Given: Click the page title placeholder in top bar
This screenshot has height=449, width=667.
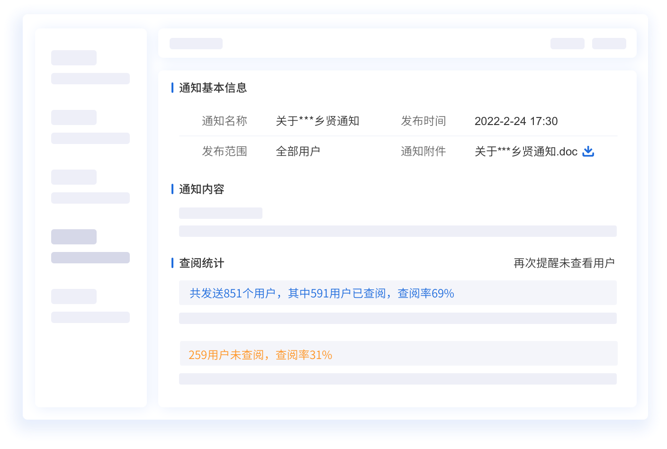Looking at the screenshot, I should 196,44.
